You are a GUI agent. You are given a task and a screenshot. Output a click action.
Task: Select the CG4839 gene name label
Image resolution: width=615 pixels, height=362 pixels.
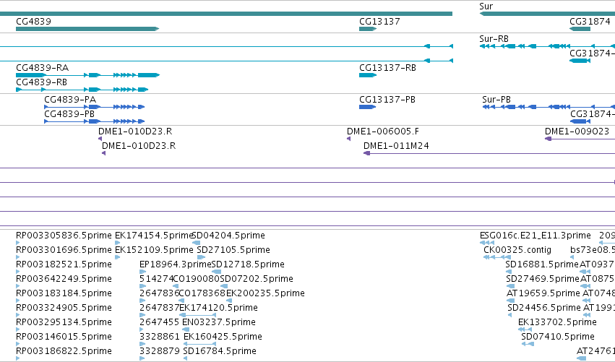coord(33,21)
